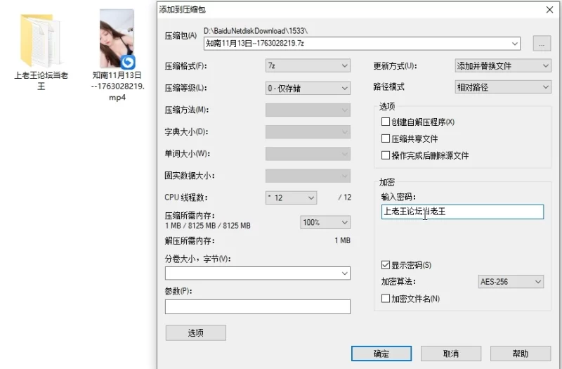Expand the archive name dropdown
This screenshot has height=369, width=562.
(515, 44)
